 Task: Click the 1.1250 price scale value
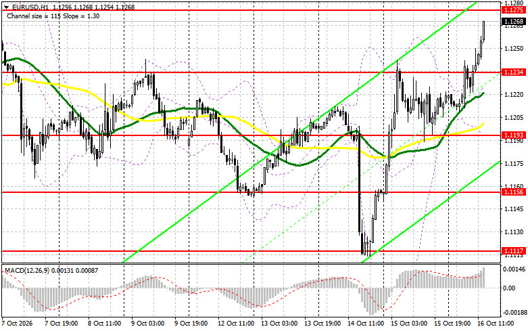(514, 49)
